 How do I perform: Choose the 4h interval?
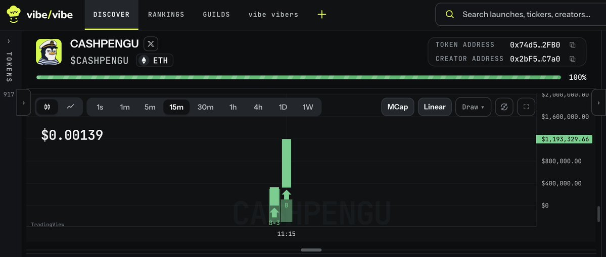[x=258, y=107]
